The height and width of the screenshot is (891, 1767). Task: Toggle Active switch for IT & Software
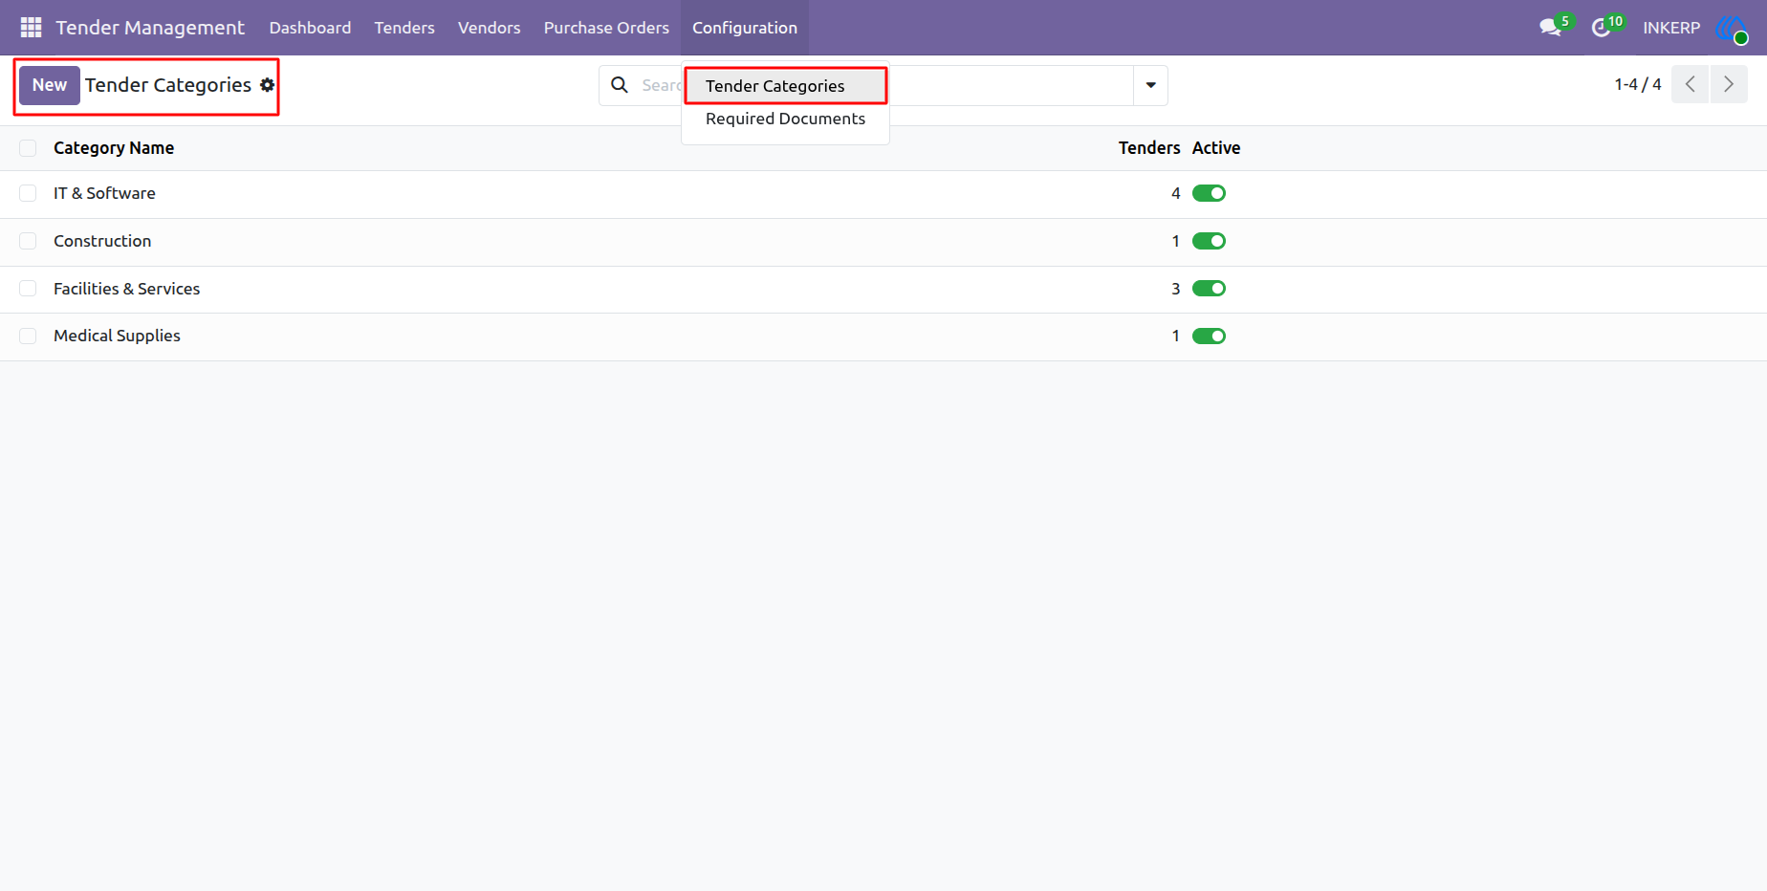(x=1209, y=193)
